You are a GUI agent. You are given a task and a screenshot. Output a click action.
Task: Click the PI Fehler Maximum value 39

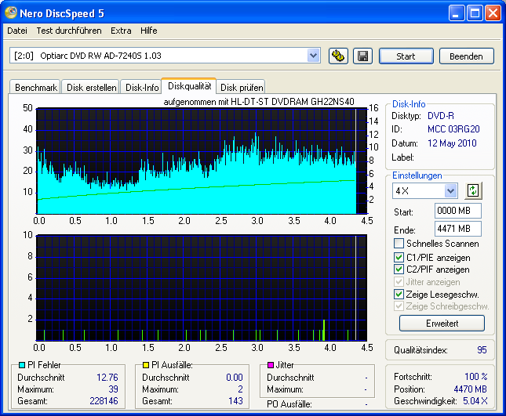113,389
